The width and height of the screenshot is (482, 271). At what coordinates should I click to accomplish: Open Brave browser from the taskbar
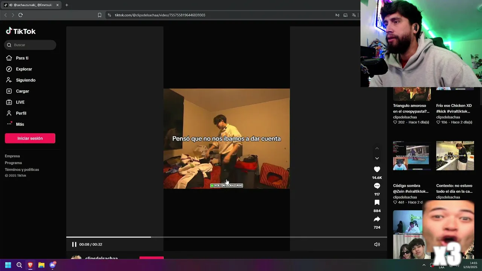30,265
